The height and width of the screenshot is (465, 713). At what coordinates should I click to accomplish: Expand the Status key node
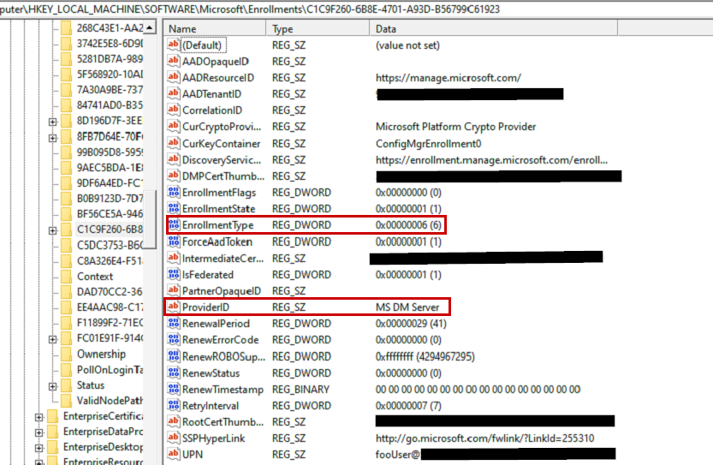coord(53,385)
